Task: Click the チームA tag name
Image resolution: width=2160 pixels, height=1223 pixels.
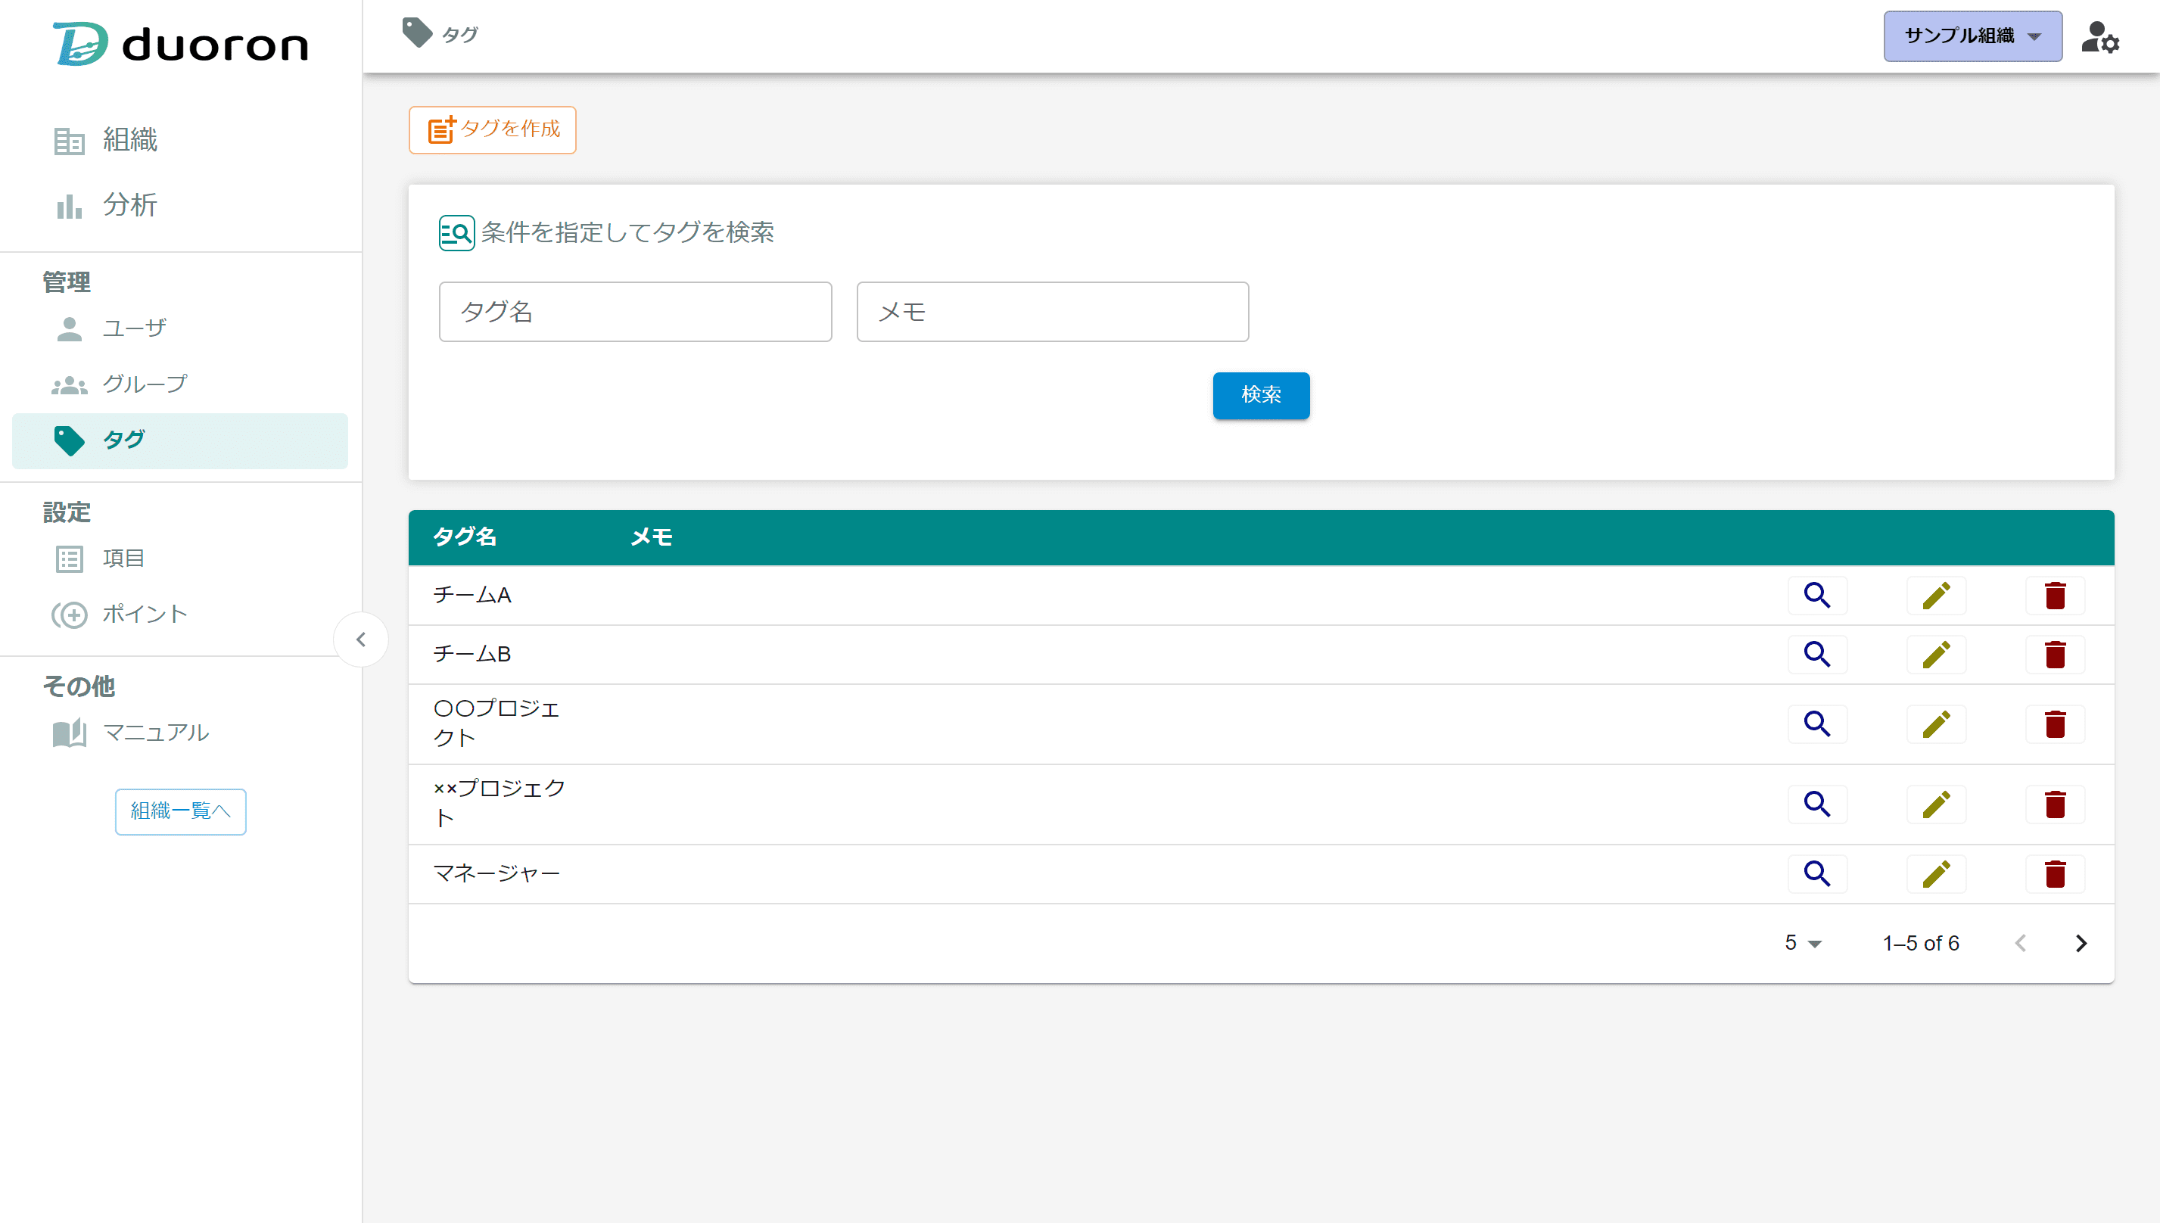Action: coord(472,596)
